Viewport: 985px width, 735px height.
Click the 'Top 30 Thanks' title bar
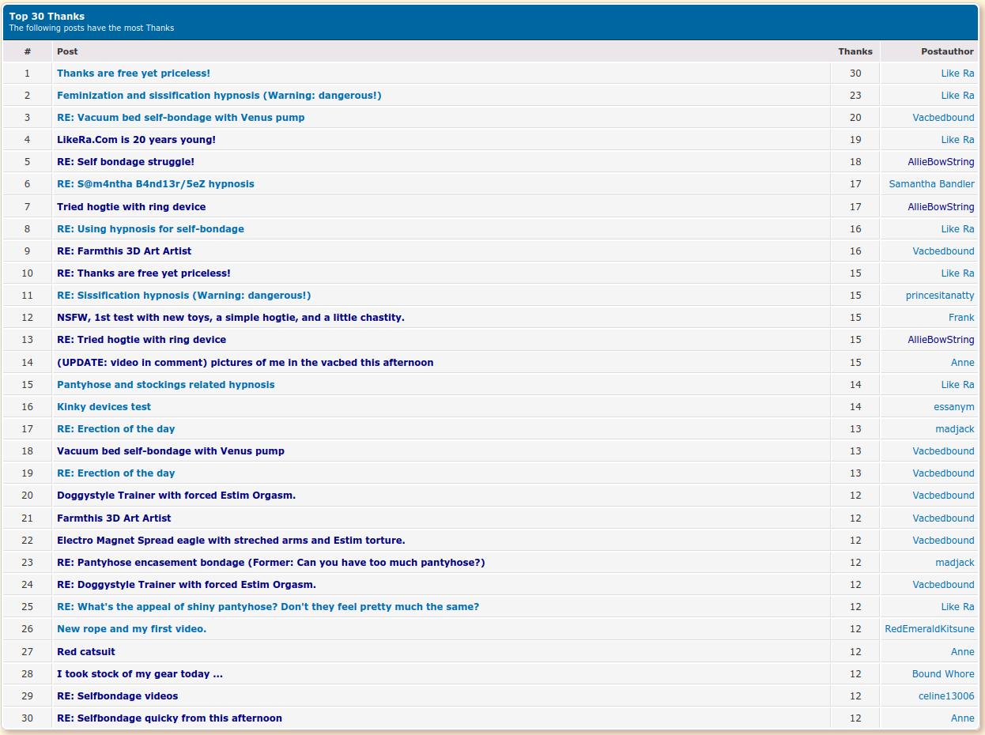point(47,17)
